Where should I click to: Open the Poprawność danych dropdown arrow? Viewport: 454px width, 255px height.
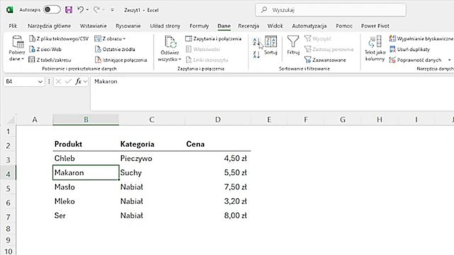coord(449,60)
